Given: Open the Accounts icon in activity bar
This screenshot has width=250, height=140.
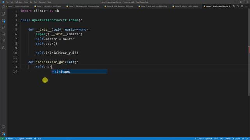Looking at the screenshot, I should click(x=4, y=127).
